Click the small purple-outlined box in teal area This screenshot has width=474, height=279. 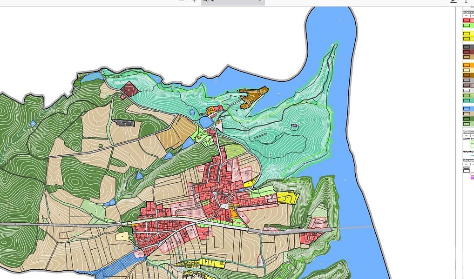[294, 126]
